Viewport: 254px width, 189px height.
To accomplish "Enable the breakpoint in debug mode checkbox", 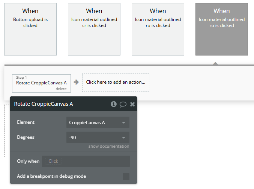I will 126,176.
